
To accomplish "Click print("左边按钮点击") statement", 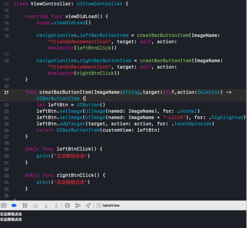I will pyautogui.click(x=63, y=156).
